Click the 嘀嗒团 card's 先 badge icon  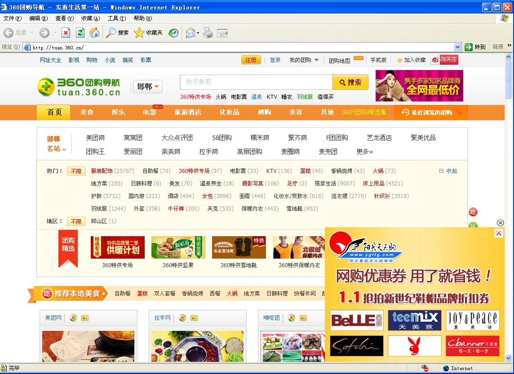coord(292,318)
